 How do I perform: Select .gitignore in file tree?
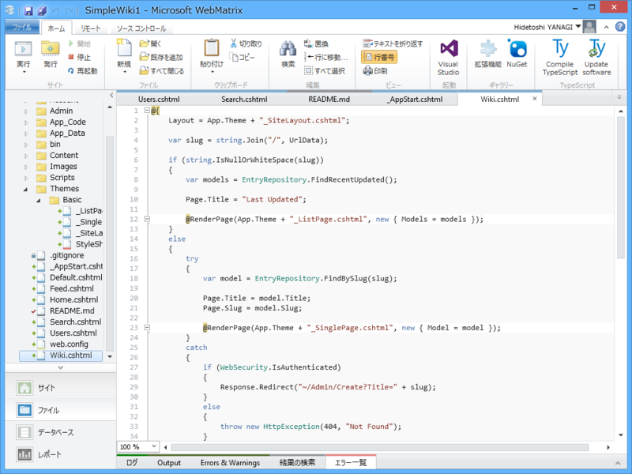coord(67,255)
